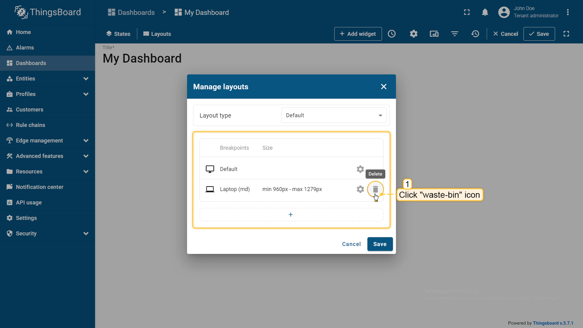Open the responsive layouts devices icon
This screenshot has width=583, height=328.
pos(434,34)
